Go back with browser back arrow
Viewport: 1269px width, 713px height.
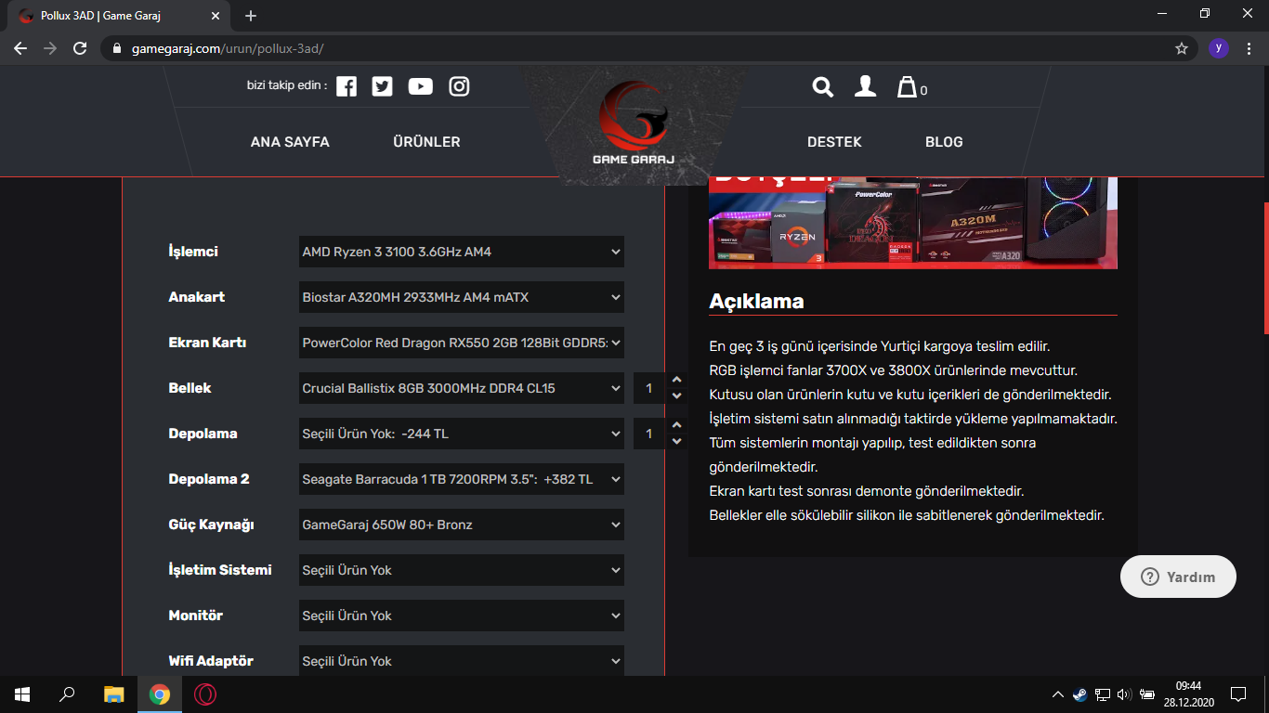coord(20,48)
